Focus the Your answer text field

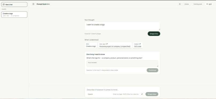[122, 64]
